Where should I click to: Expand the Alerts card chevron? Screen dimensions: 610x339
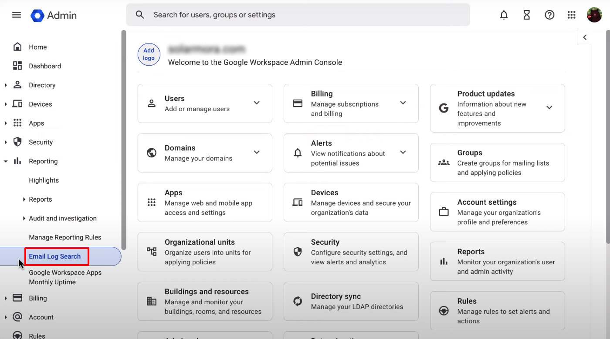tap(403, 152)
